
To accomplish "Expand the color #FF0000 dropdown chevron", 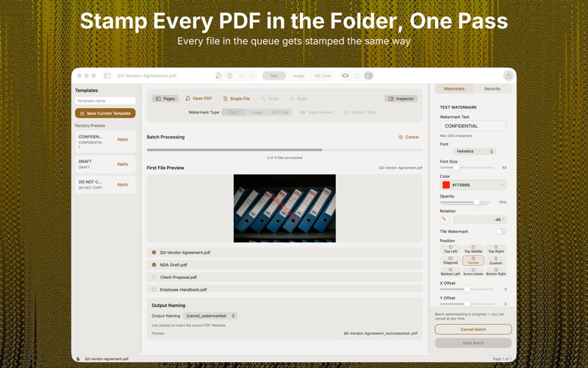I will coord(502,185).
